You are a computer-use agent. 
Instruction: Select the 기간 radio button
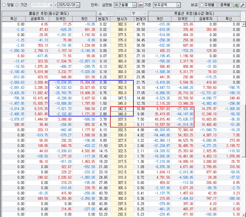(x=17, y=5)
